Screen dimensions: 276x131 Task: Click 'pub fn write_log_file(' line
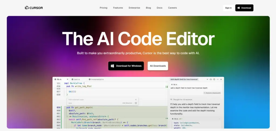tap(79, 86)
